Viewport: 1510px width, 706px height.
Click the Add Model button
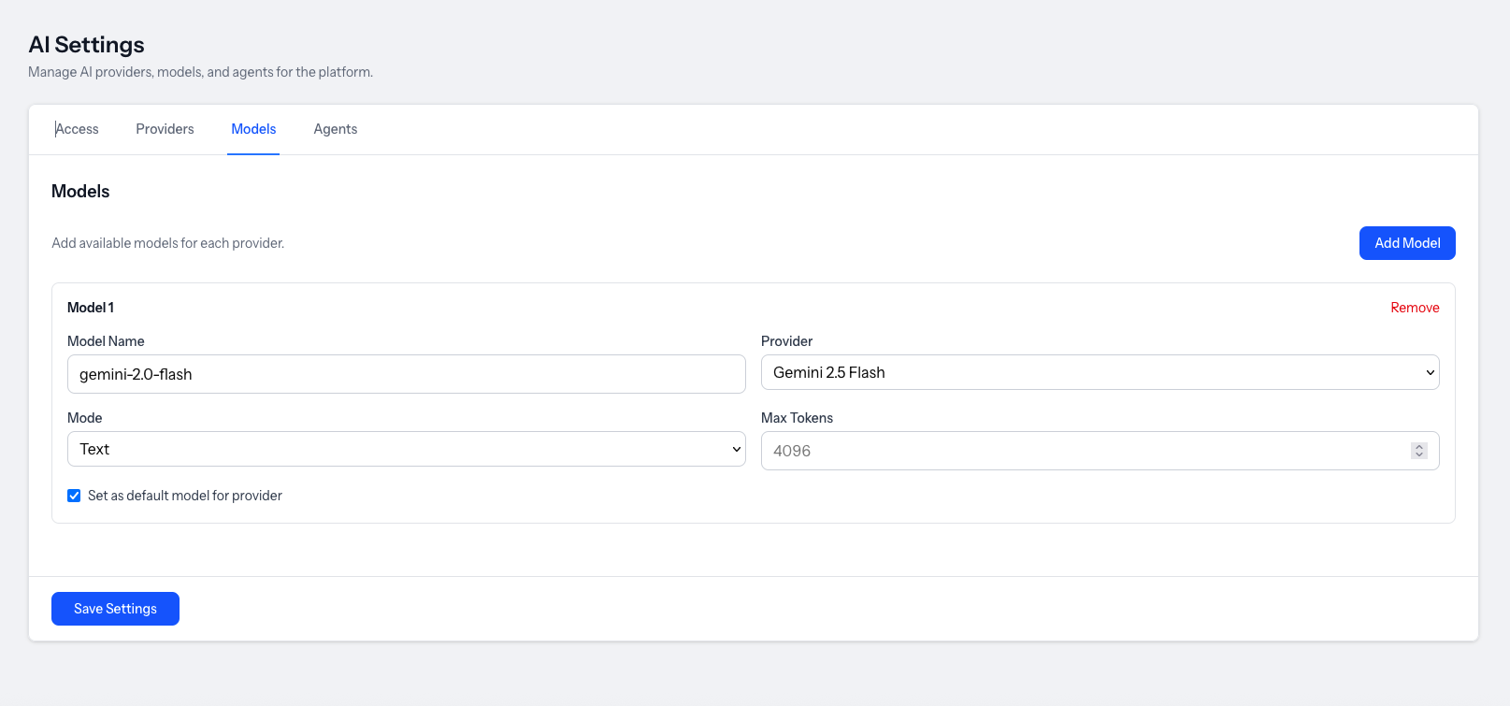pyautogui.click(x=1406, y=243)
